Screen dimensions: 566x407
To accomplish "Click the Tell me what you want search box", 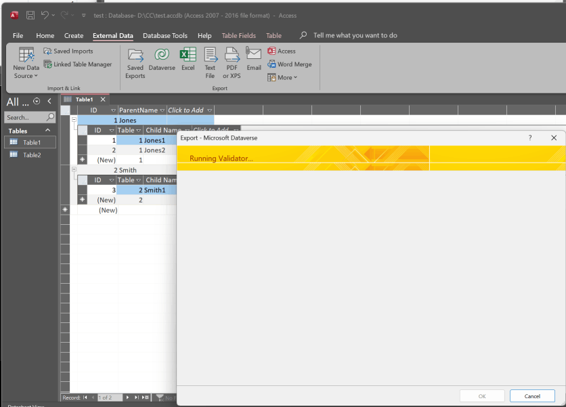I will click(355, 35).
